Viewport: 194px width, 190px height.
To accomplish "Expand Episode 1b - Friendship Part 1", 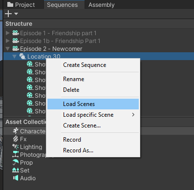I will (7, 41).
